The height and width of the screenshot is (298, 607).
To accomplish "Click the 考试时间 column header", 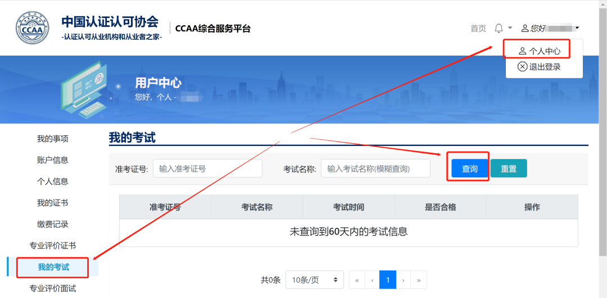I will point(349,207).
